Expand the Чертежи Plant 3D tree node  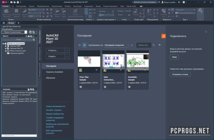[x=6, y=49]
